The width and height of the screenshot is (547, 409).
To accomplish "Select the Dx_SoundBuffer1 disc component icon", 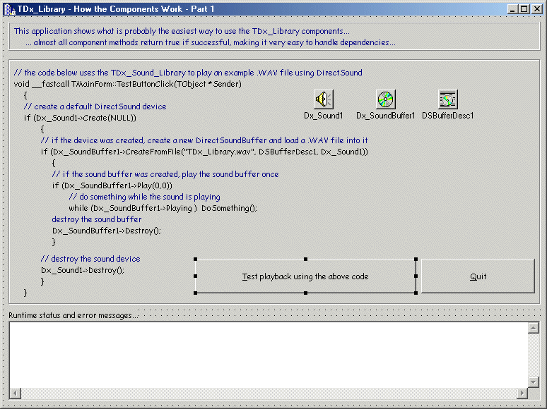I will [385, 99].
